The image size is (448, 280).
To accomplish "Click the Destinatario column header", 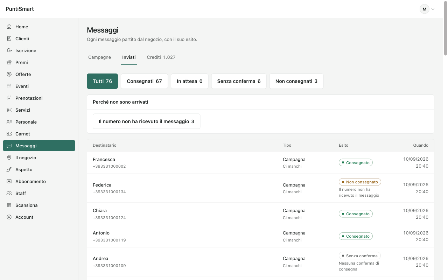I will 105,145.
